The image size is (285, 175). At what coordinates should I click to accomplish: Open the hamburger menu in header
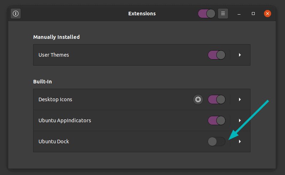coord(223,14)
